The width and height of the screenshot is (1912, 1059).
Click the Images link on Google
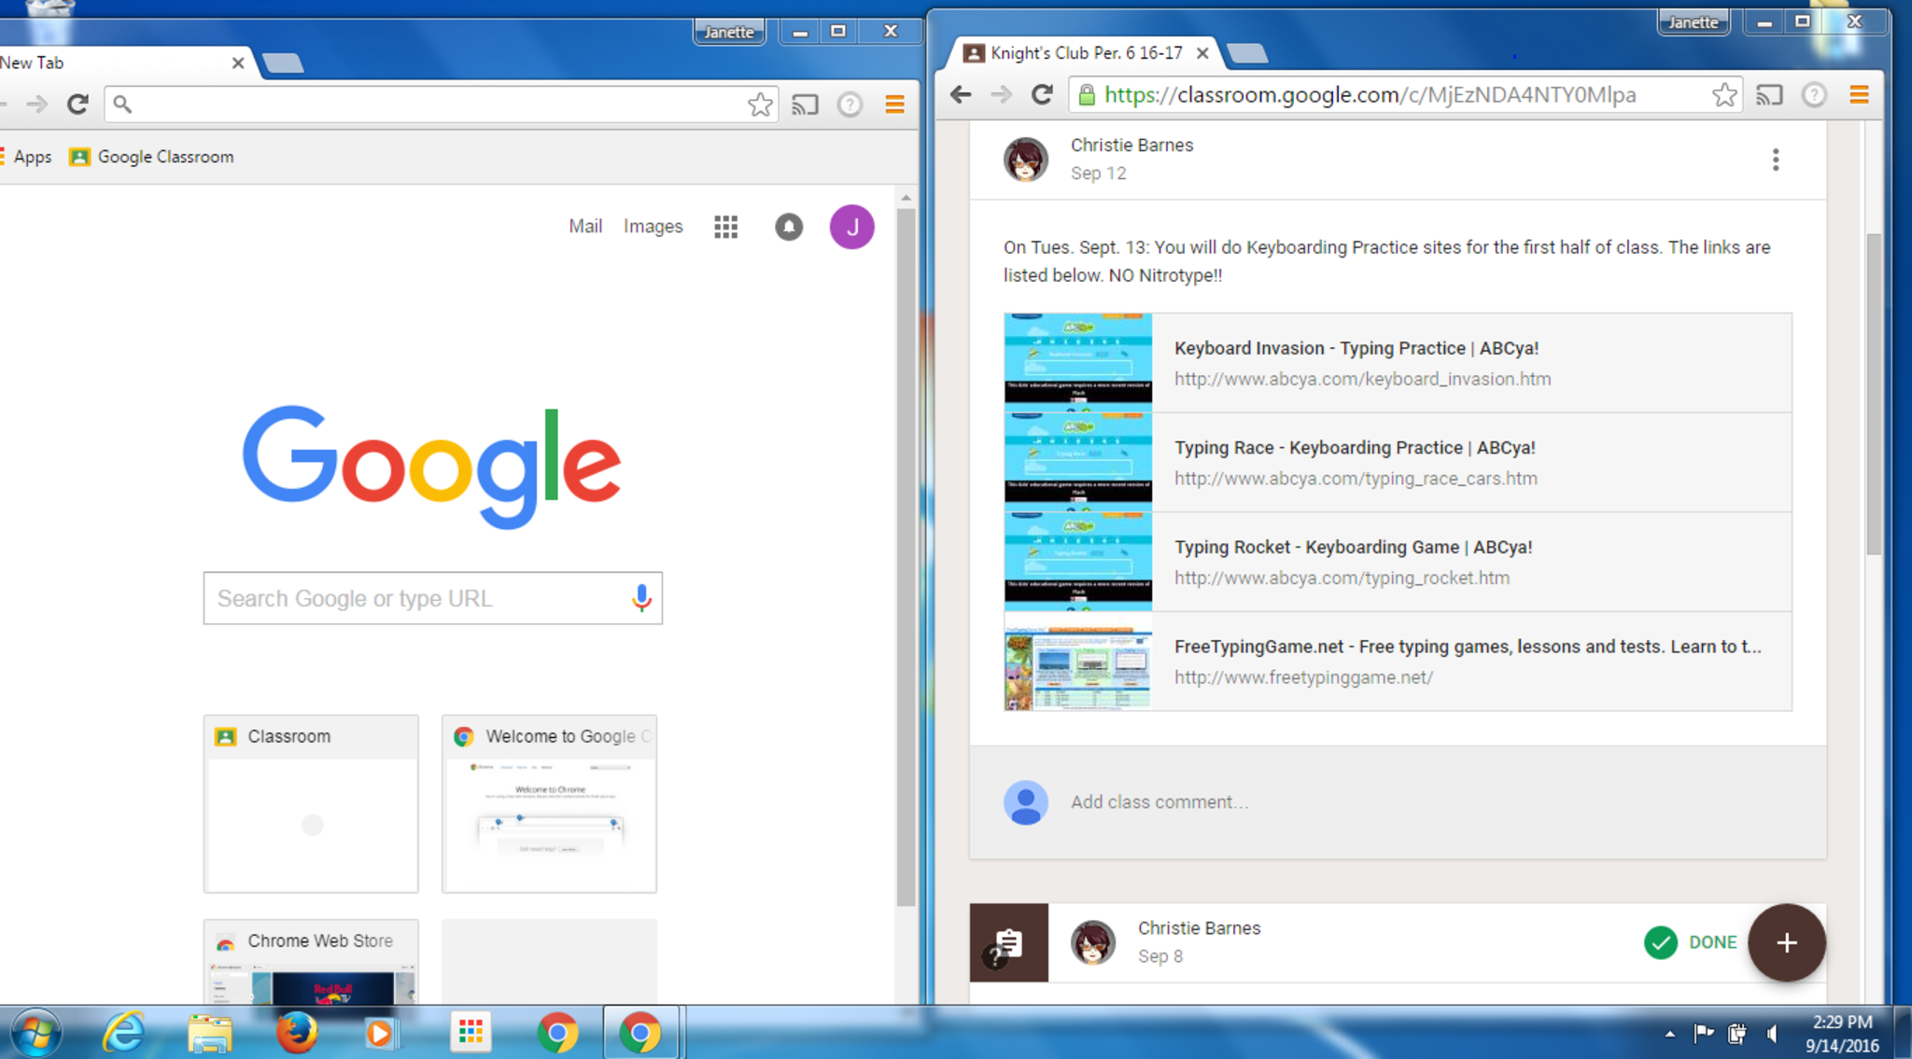coord(653,227)
